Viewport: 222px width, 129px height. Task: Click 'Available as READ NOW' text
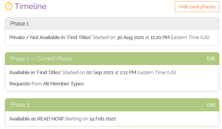click(x=36, y=119)
